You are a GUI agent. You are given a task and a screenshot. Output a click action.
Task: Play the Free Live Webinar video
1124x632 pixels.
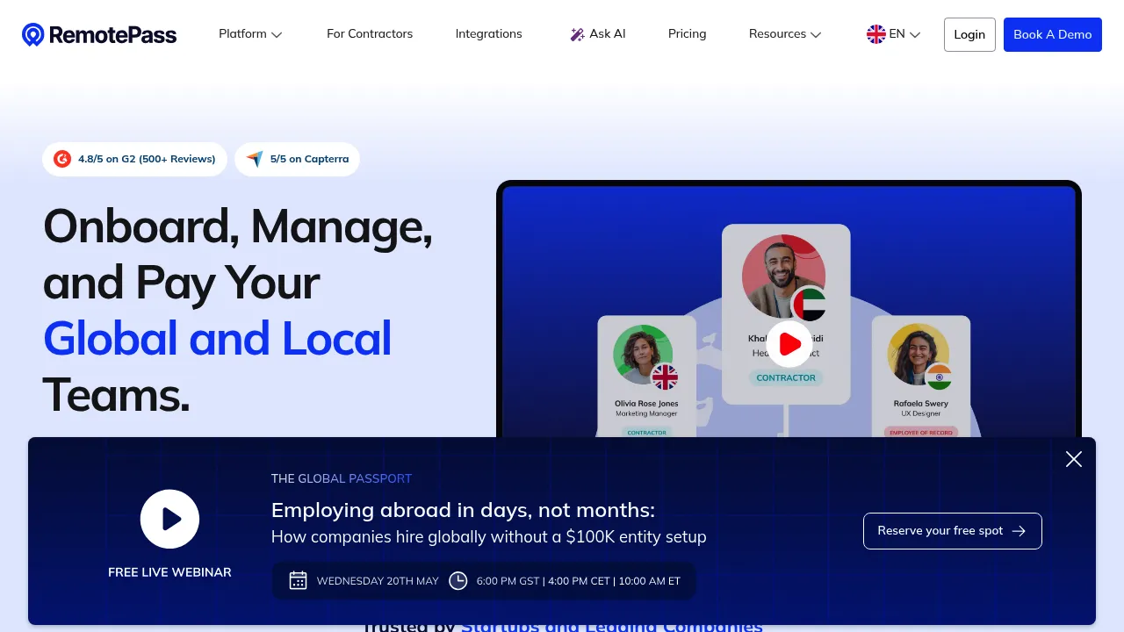pos(169,520)
